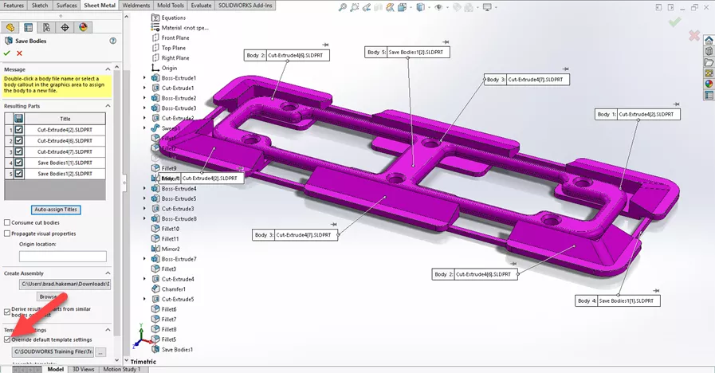This screenshot has height=373, width=715.
Task: Expand Cut-Extrude5 in feature tree
Action: point(145,299)
